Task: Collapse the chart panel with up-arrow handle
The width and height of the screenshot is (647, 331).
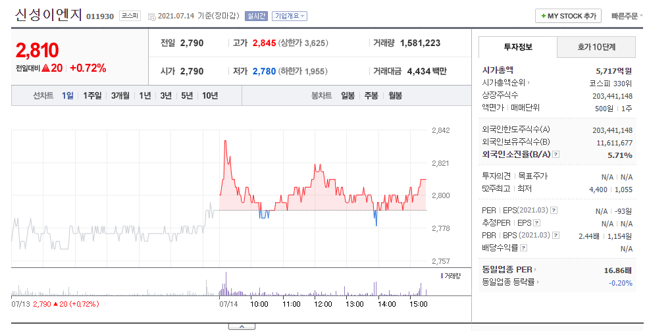Action: pos(242,326)
